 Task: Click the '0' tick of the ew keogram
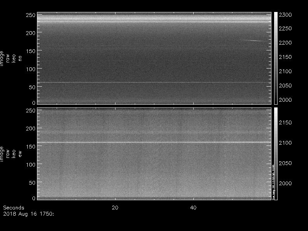pyautogui.click(x=34, y=198)
